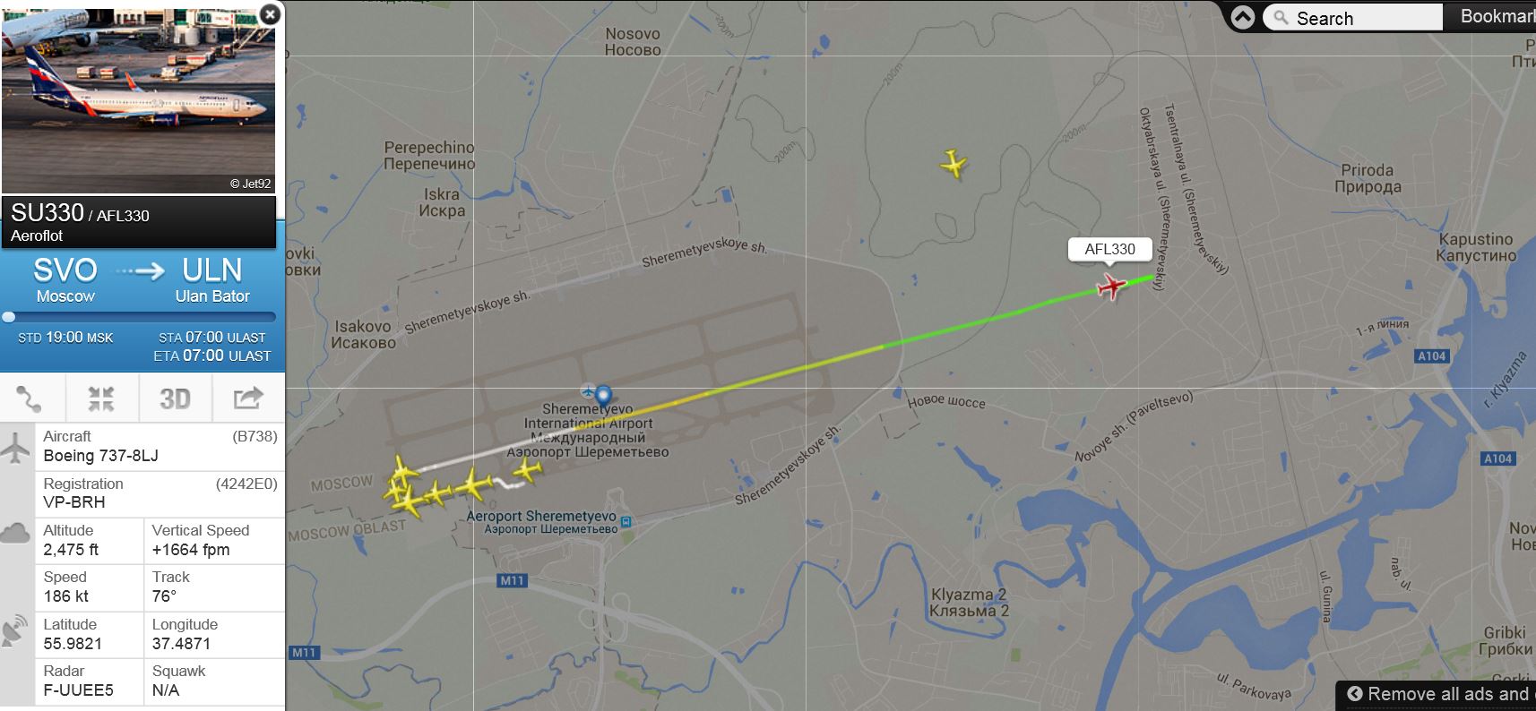Click the Sheremetyevo airport blue pin marker
This screenshot has height=711, width=1536.
603,395
